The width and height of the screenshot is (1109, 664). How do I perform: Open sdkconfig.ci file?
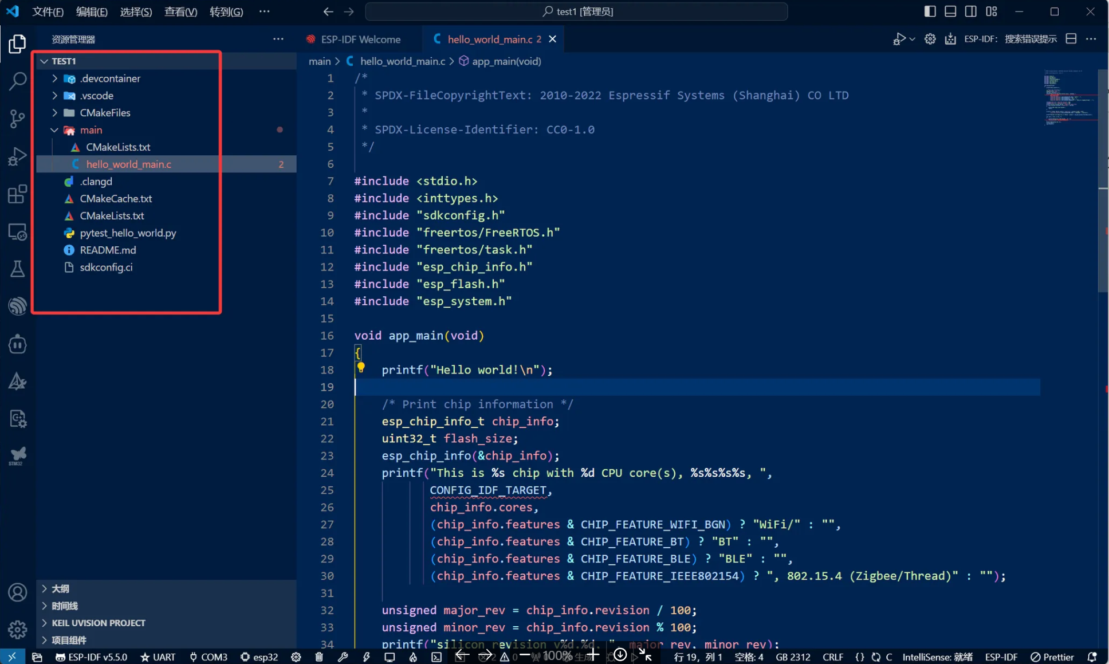click(106, 268)
